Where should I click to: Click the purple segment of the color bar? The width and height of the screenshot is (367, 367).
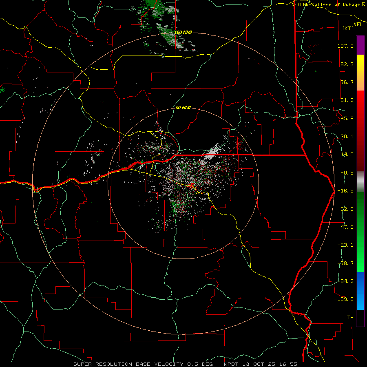pyautogui.click(x=360, y=45)
